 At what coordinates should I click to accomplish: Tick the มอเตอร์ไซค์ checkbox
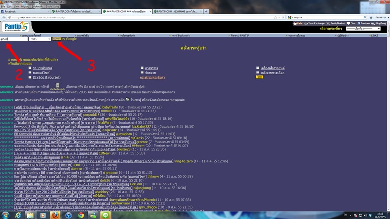(30, 73)
